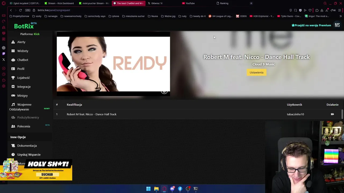Open the mieszkania suchar bookmark folder
The width and height of the screenshot is (344, 193).
pos(133,16)
